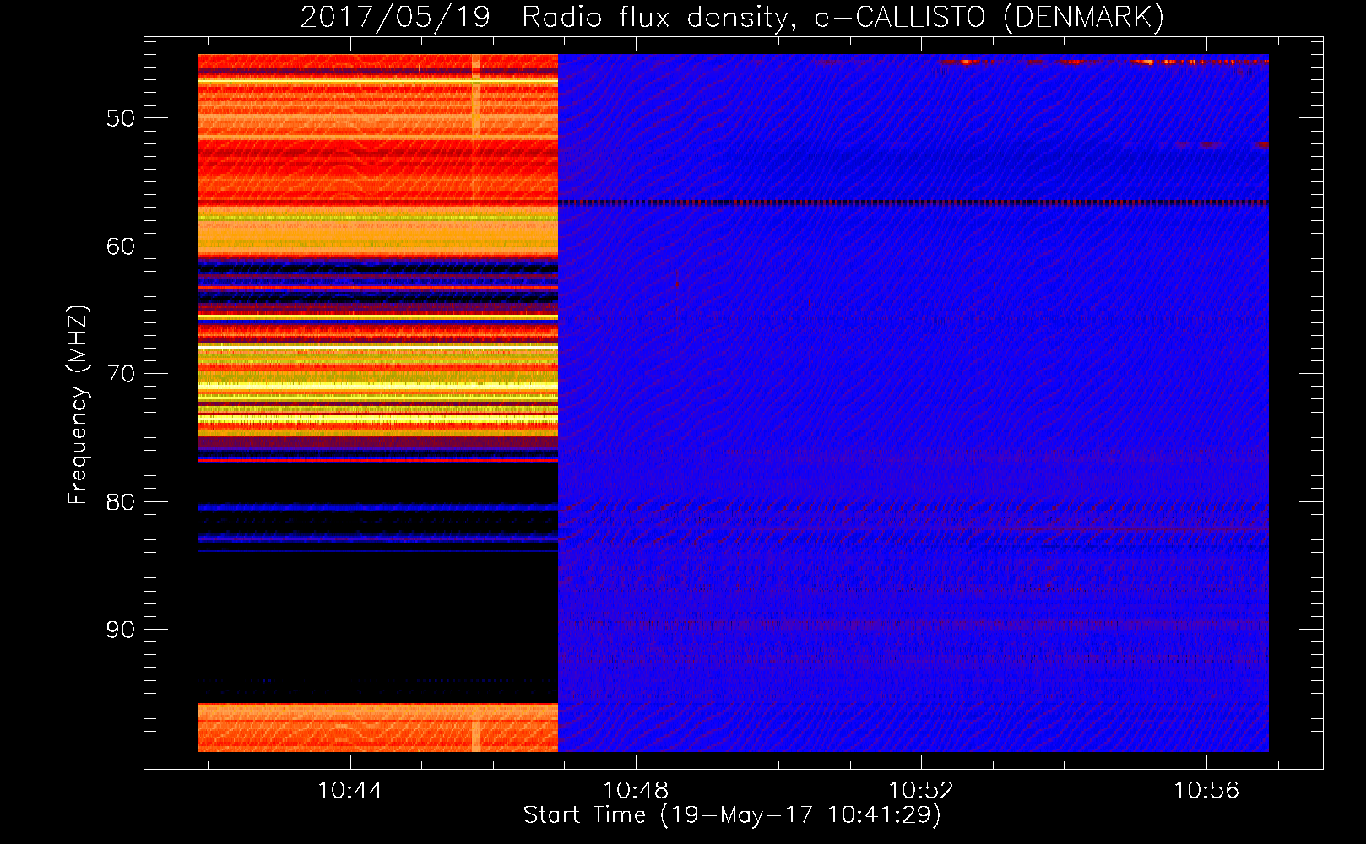Screen dimensions: 1366x844
Task: Click the '10:52' time axis label
Action: tap(921, 791)
